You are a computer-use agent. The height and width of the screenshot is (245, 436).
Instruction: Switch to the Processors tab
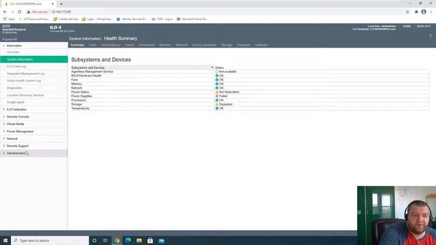147,45
